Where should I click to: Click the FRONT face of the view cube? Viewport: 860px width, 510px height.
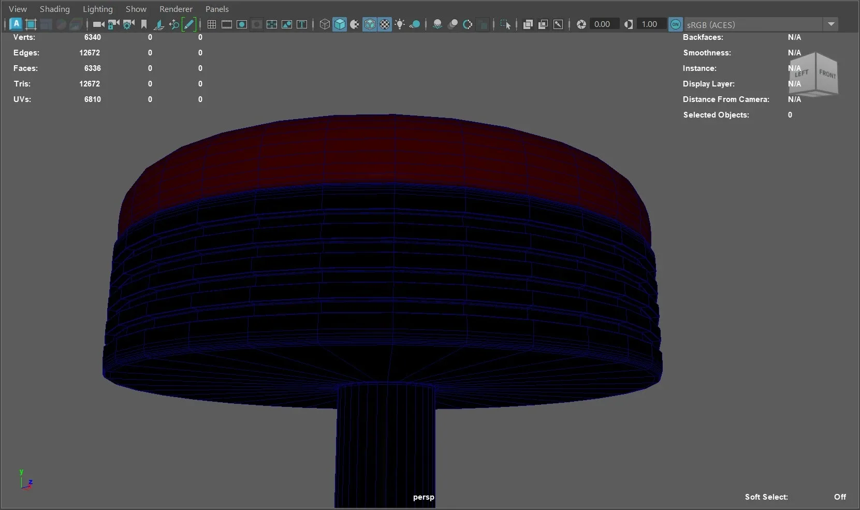tap(827, 74)
